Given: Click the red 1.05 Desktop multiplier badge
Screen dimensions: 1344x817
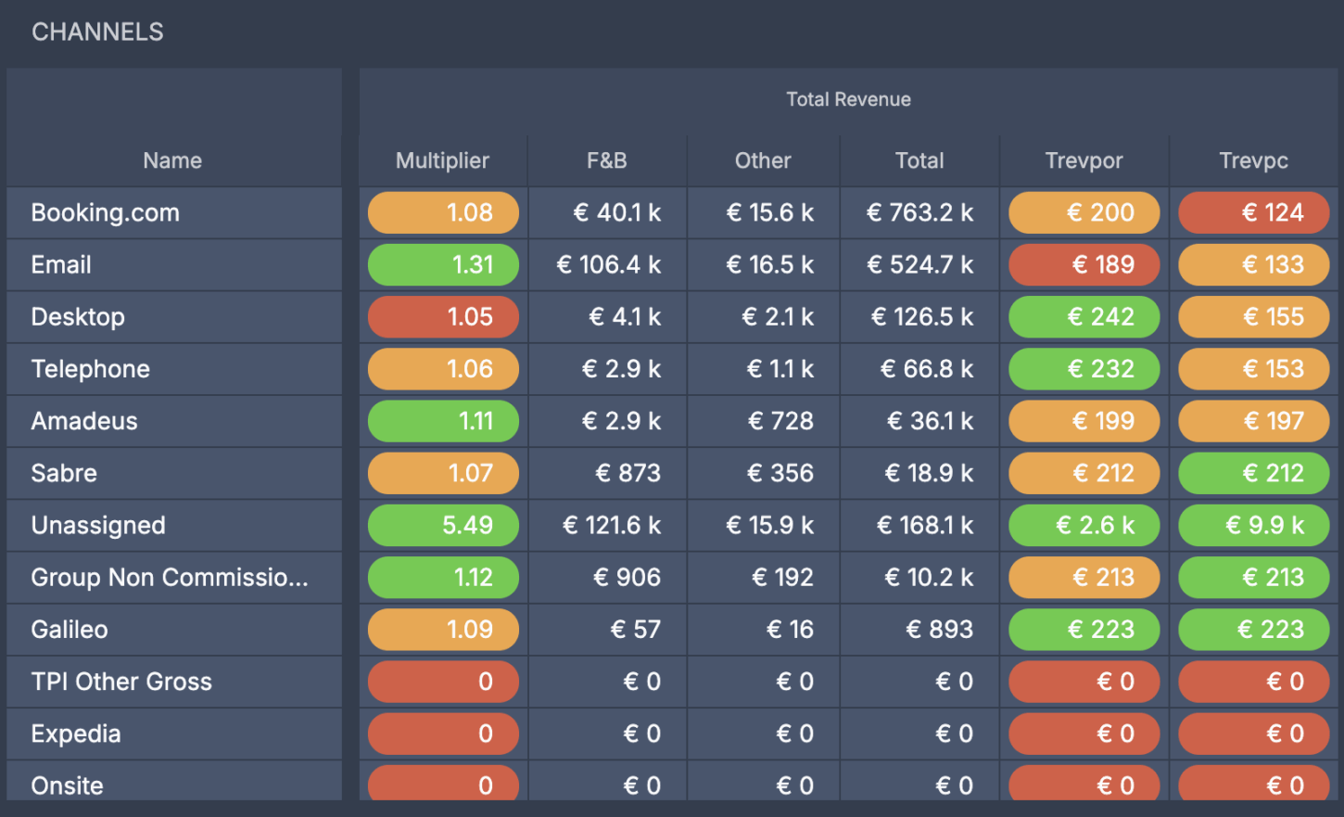Looking at the screenshot, I should tap(443, 316).
